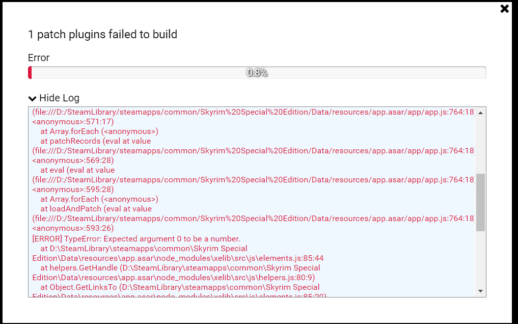Close the patch build error dialog
Image resolution: width=518 pixels, height=324 pixels.
click(504, 9)
